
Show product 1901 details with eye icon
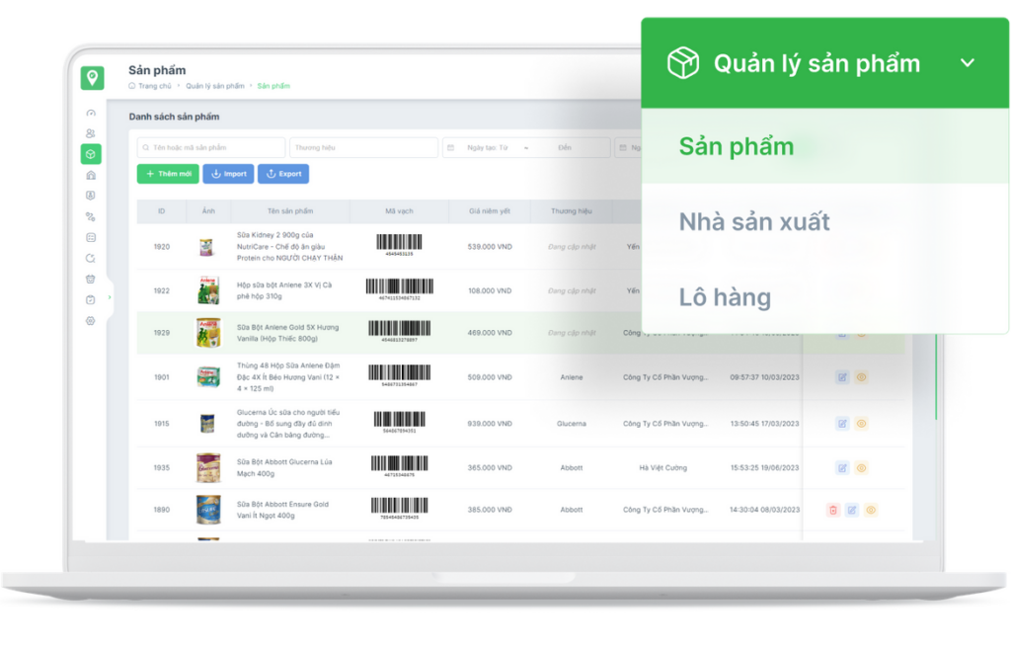[861, 376]
